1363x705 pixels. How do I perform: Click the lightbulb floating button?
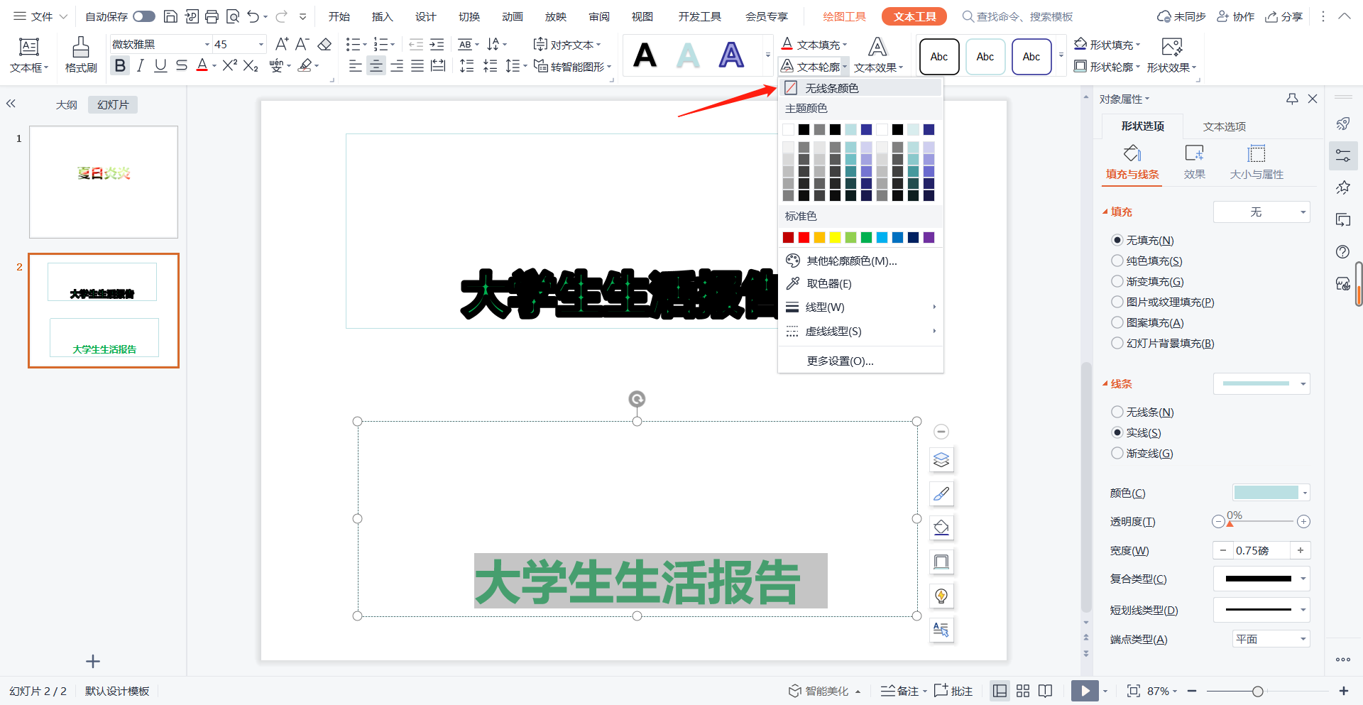941,596
